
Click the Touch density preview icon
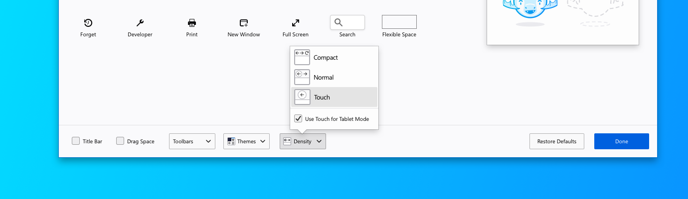pyautogui.click(x=302, y=97)
